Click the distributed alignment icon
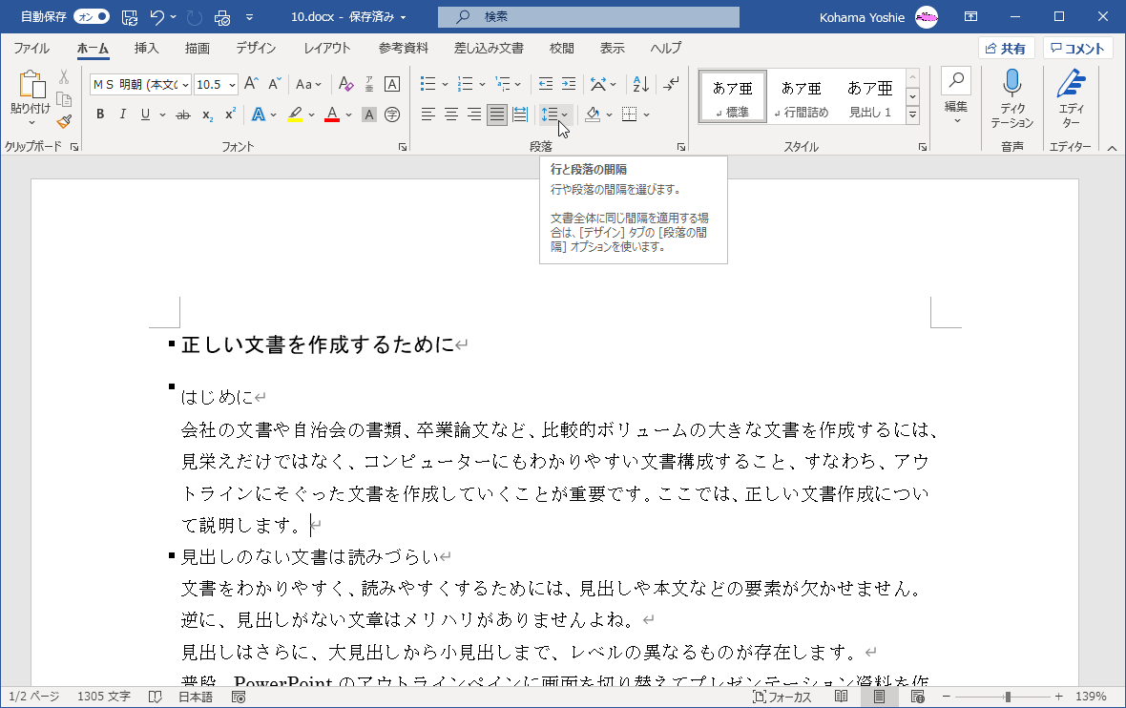This screenshot has height=708, width=1126. click(520, 115)
